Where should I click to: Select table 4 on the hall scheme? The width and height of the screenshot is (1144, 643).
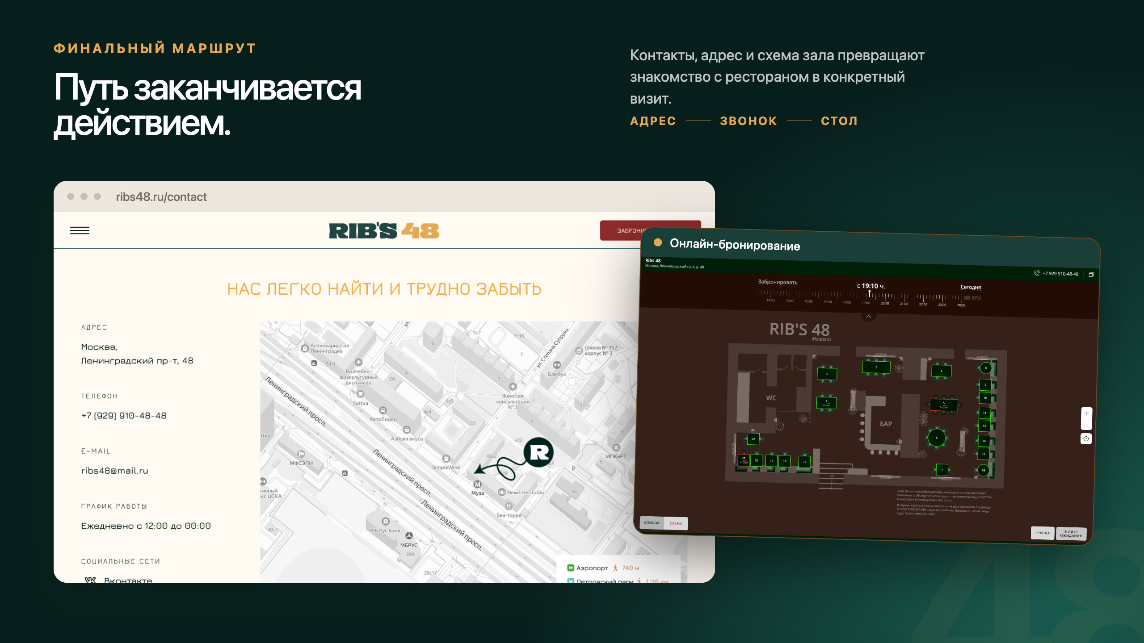[x=941, y=371]
